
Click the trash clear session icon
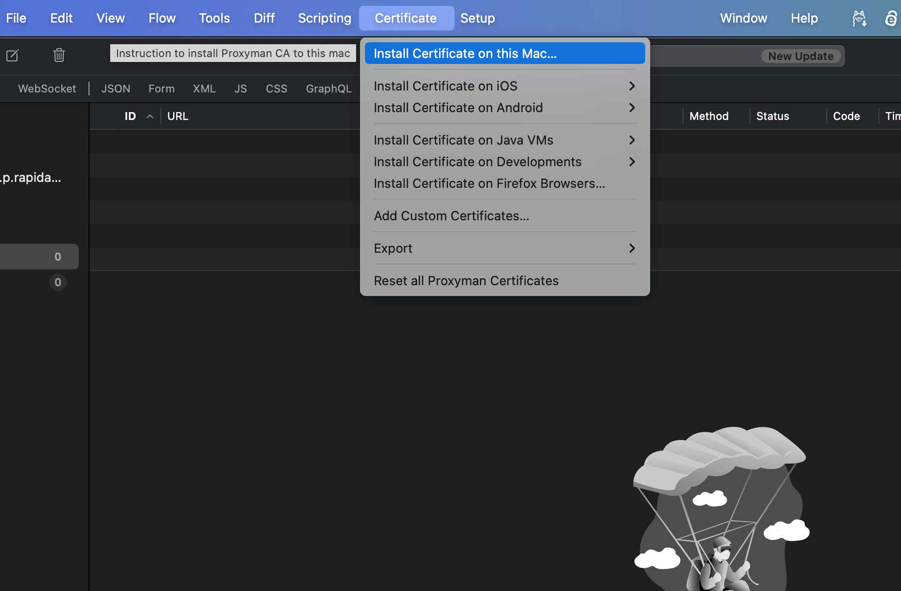coord(59,55)
